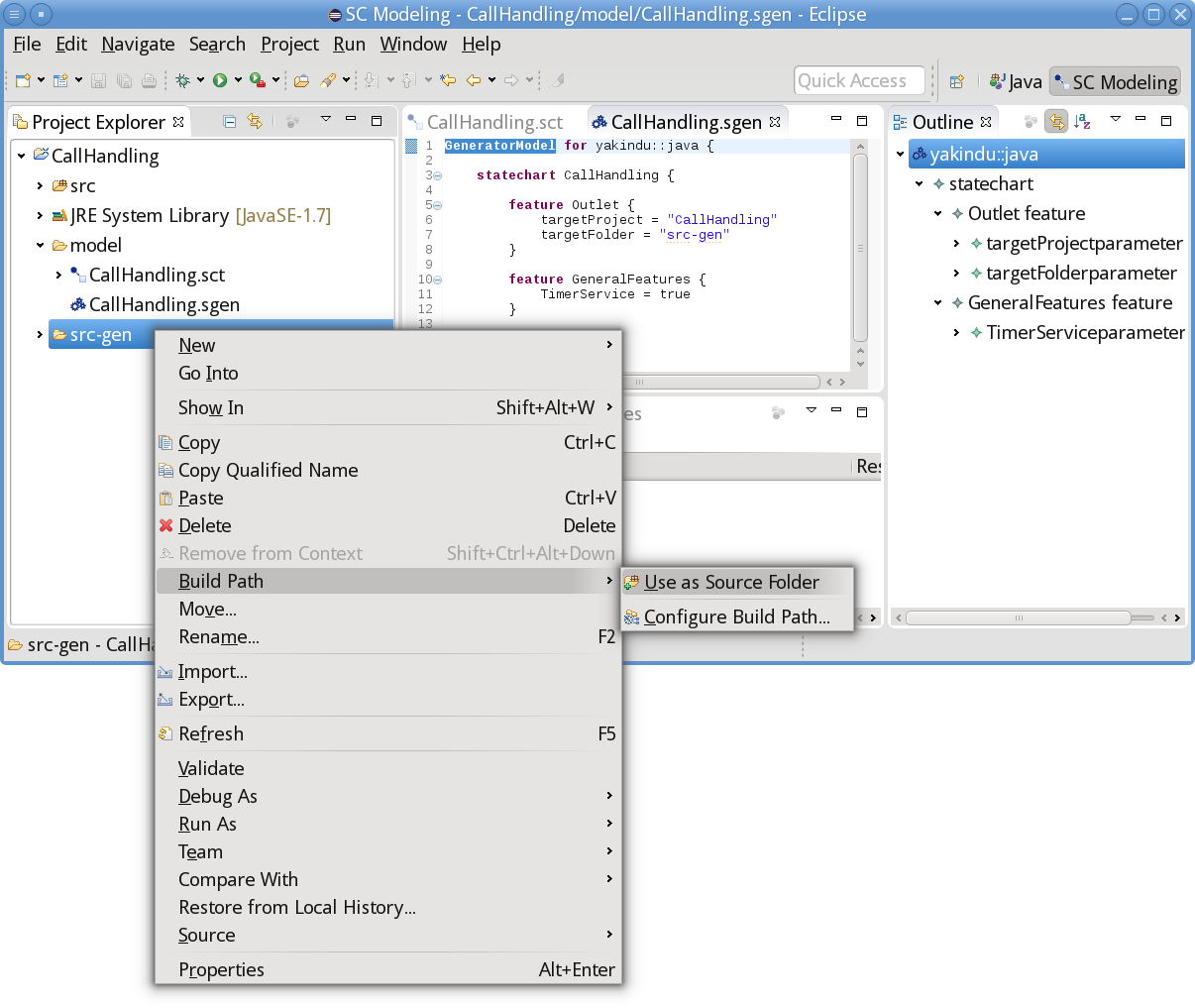Click the Open Type folder icon
The width and height of the screenshot is (1195, 1008).
301,80
